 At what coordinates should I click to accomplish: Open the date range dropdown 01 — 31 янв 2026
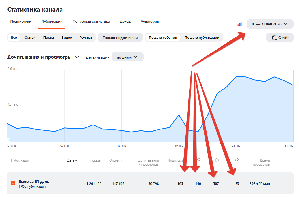270,24
